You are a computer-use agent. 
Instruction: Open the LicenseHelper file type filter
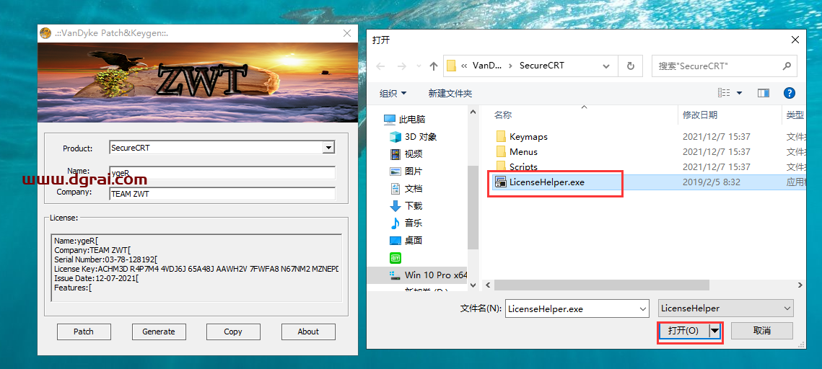click(x=725, y=308)
